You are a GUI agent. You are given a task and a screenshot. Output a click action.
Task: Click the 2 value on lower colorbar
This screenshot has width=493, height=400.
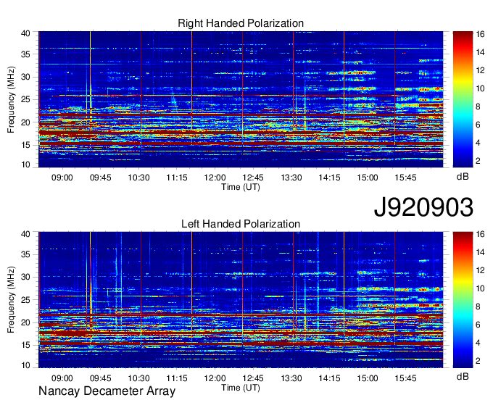pyautogui.click(x=478, y=361)
